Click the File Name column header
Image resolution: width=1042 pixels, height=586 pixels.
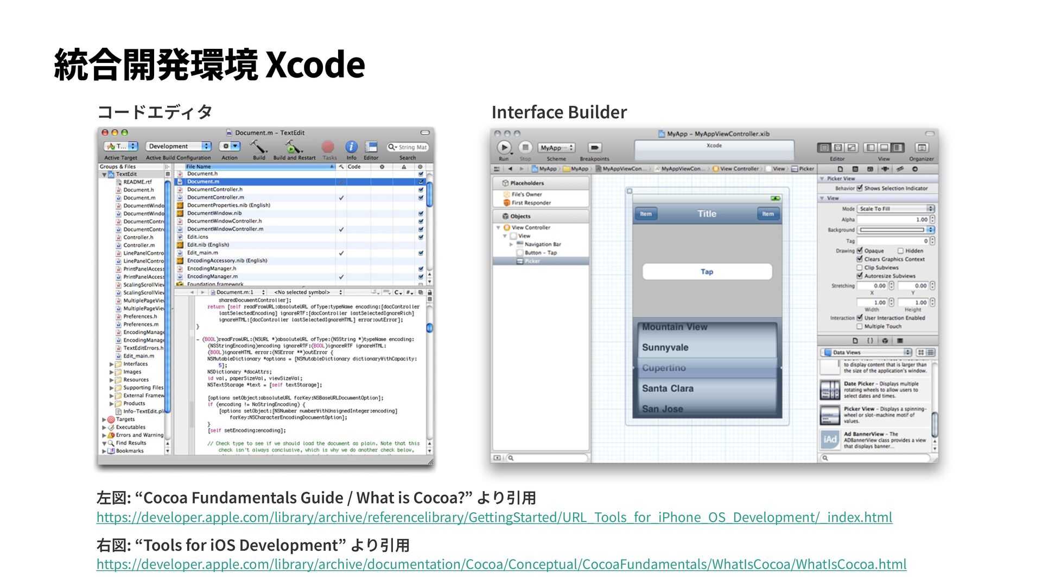259,167
